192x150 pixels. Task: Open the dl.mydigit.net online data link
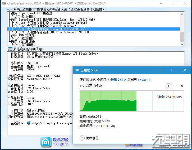click(x=52, y=123)
